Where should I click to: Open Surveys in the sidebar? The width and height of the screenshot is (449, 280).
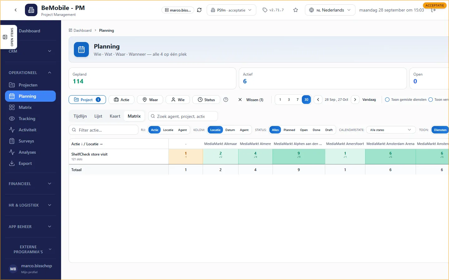coord(30,141)
